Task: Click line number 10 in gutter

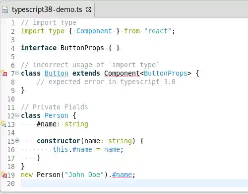Action: pos(11,99)
